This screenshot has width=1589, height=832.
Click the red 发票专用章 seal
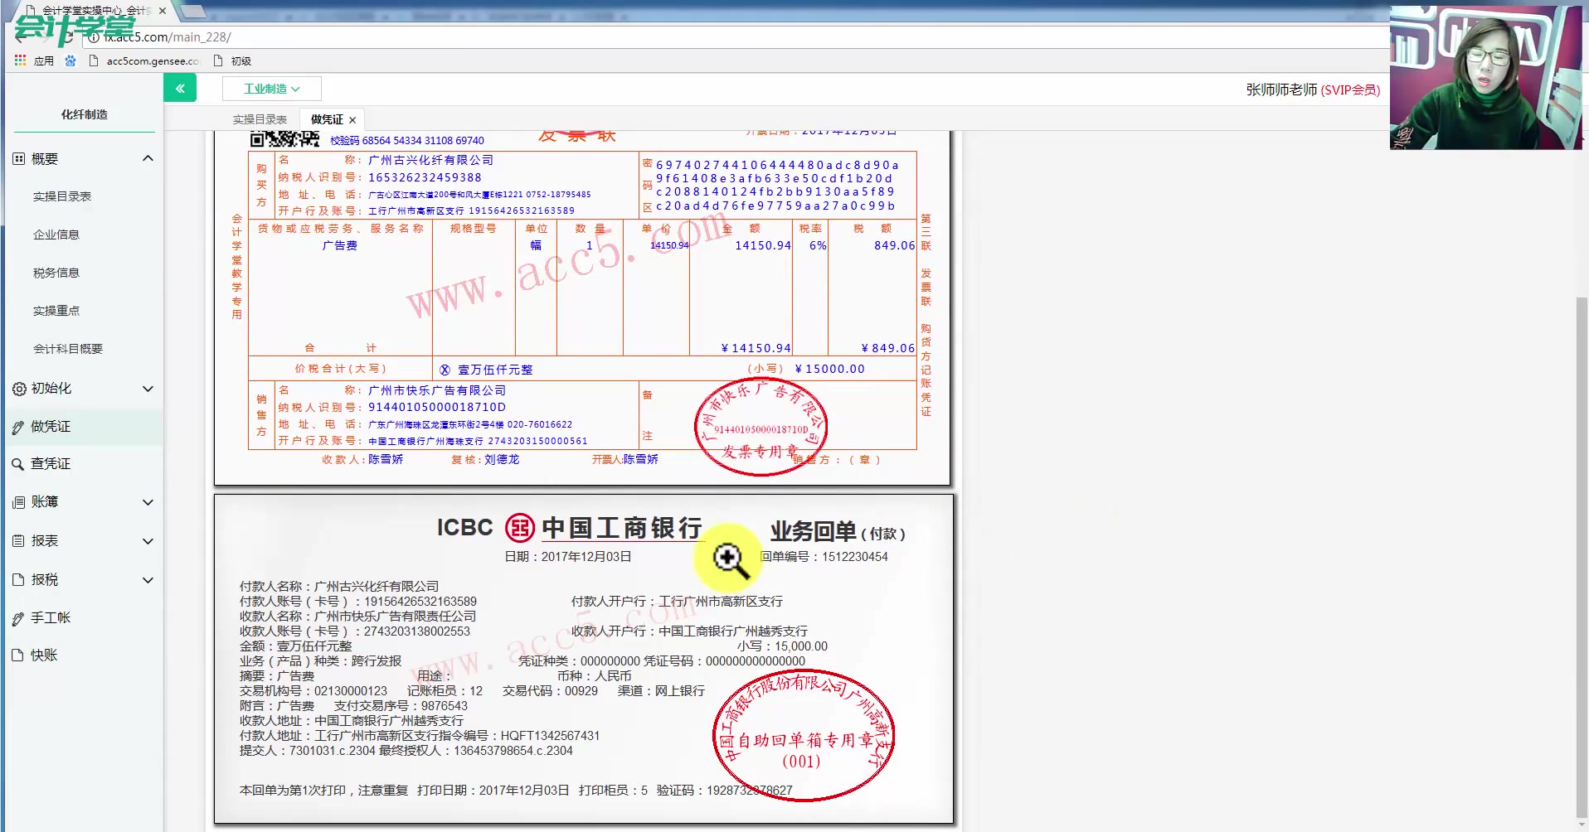760,428
